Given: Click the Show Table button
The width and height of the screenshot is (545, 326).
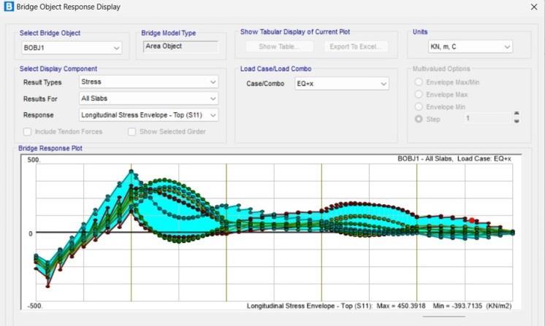Looking at the screenshot, I should pos(280,47).
